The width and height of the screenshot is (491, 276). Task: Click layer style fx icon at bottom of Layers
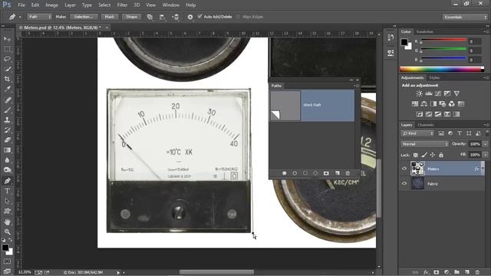(x=427, y=272)
